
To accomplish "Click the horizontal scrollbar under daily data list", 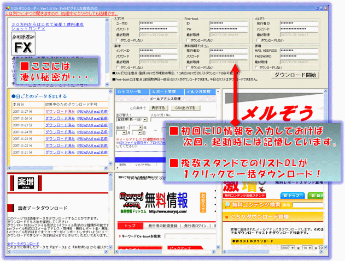I will [57, 168].
